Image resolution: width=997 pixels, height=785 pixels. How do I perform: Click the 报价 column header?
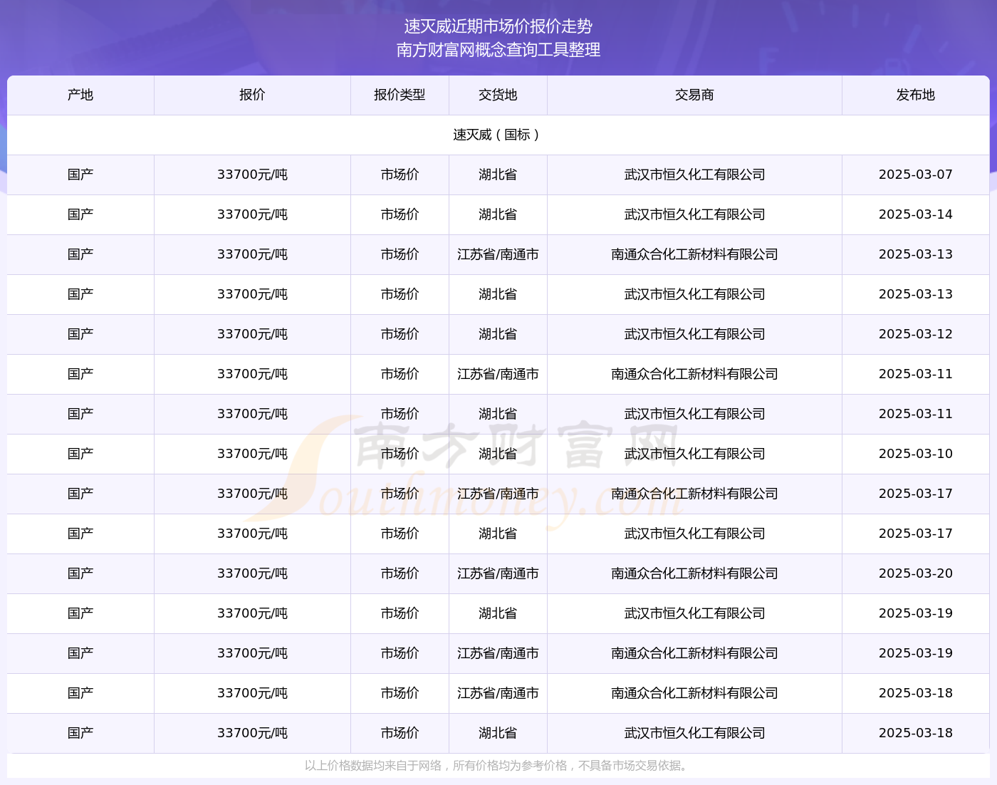[x=252, y=95]
